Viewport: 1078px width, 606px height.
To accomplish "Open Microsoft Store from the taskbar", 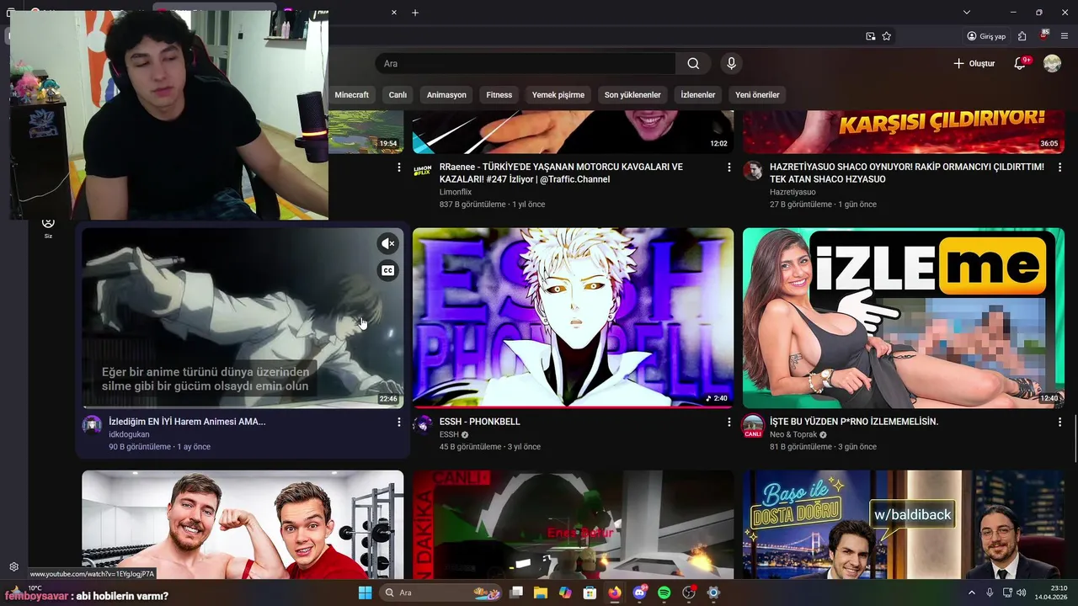I will 590,593.
